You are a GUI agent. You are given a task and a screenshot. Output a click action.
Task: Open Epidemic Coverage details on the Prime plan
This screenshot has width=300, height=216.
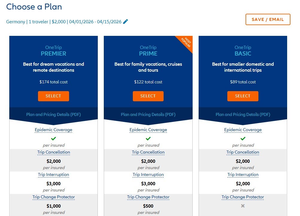pyautogui.click(x=148, y=130)
